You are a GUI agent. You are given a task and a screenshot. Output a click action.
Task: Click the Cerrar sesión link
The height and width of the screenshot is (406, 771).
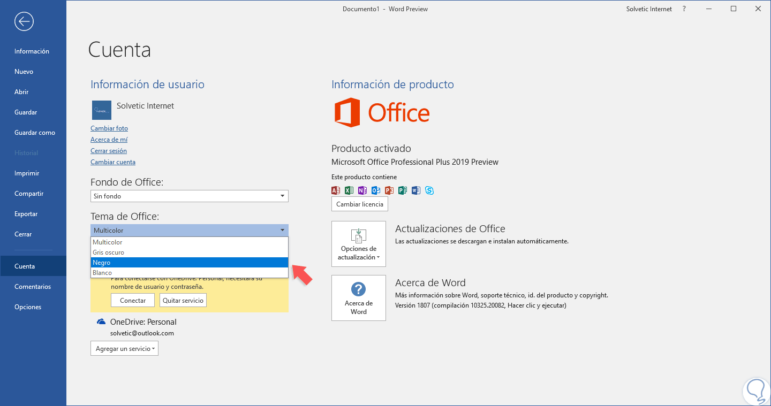[x=109, y=151]
